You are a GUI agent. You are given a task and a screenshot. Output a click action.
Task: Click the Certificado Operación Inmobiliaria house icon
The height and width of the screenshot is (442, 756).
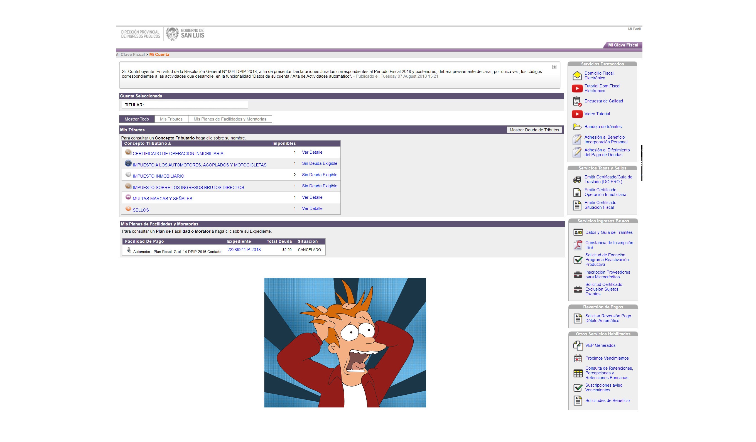[577, 192]
